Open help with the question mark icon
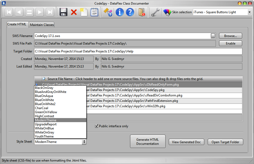 click(x=130, y=12)
